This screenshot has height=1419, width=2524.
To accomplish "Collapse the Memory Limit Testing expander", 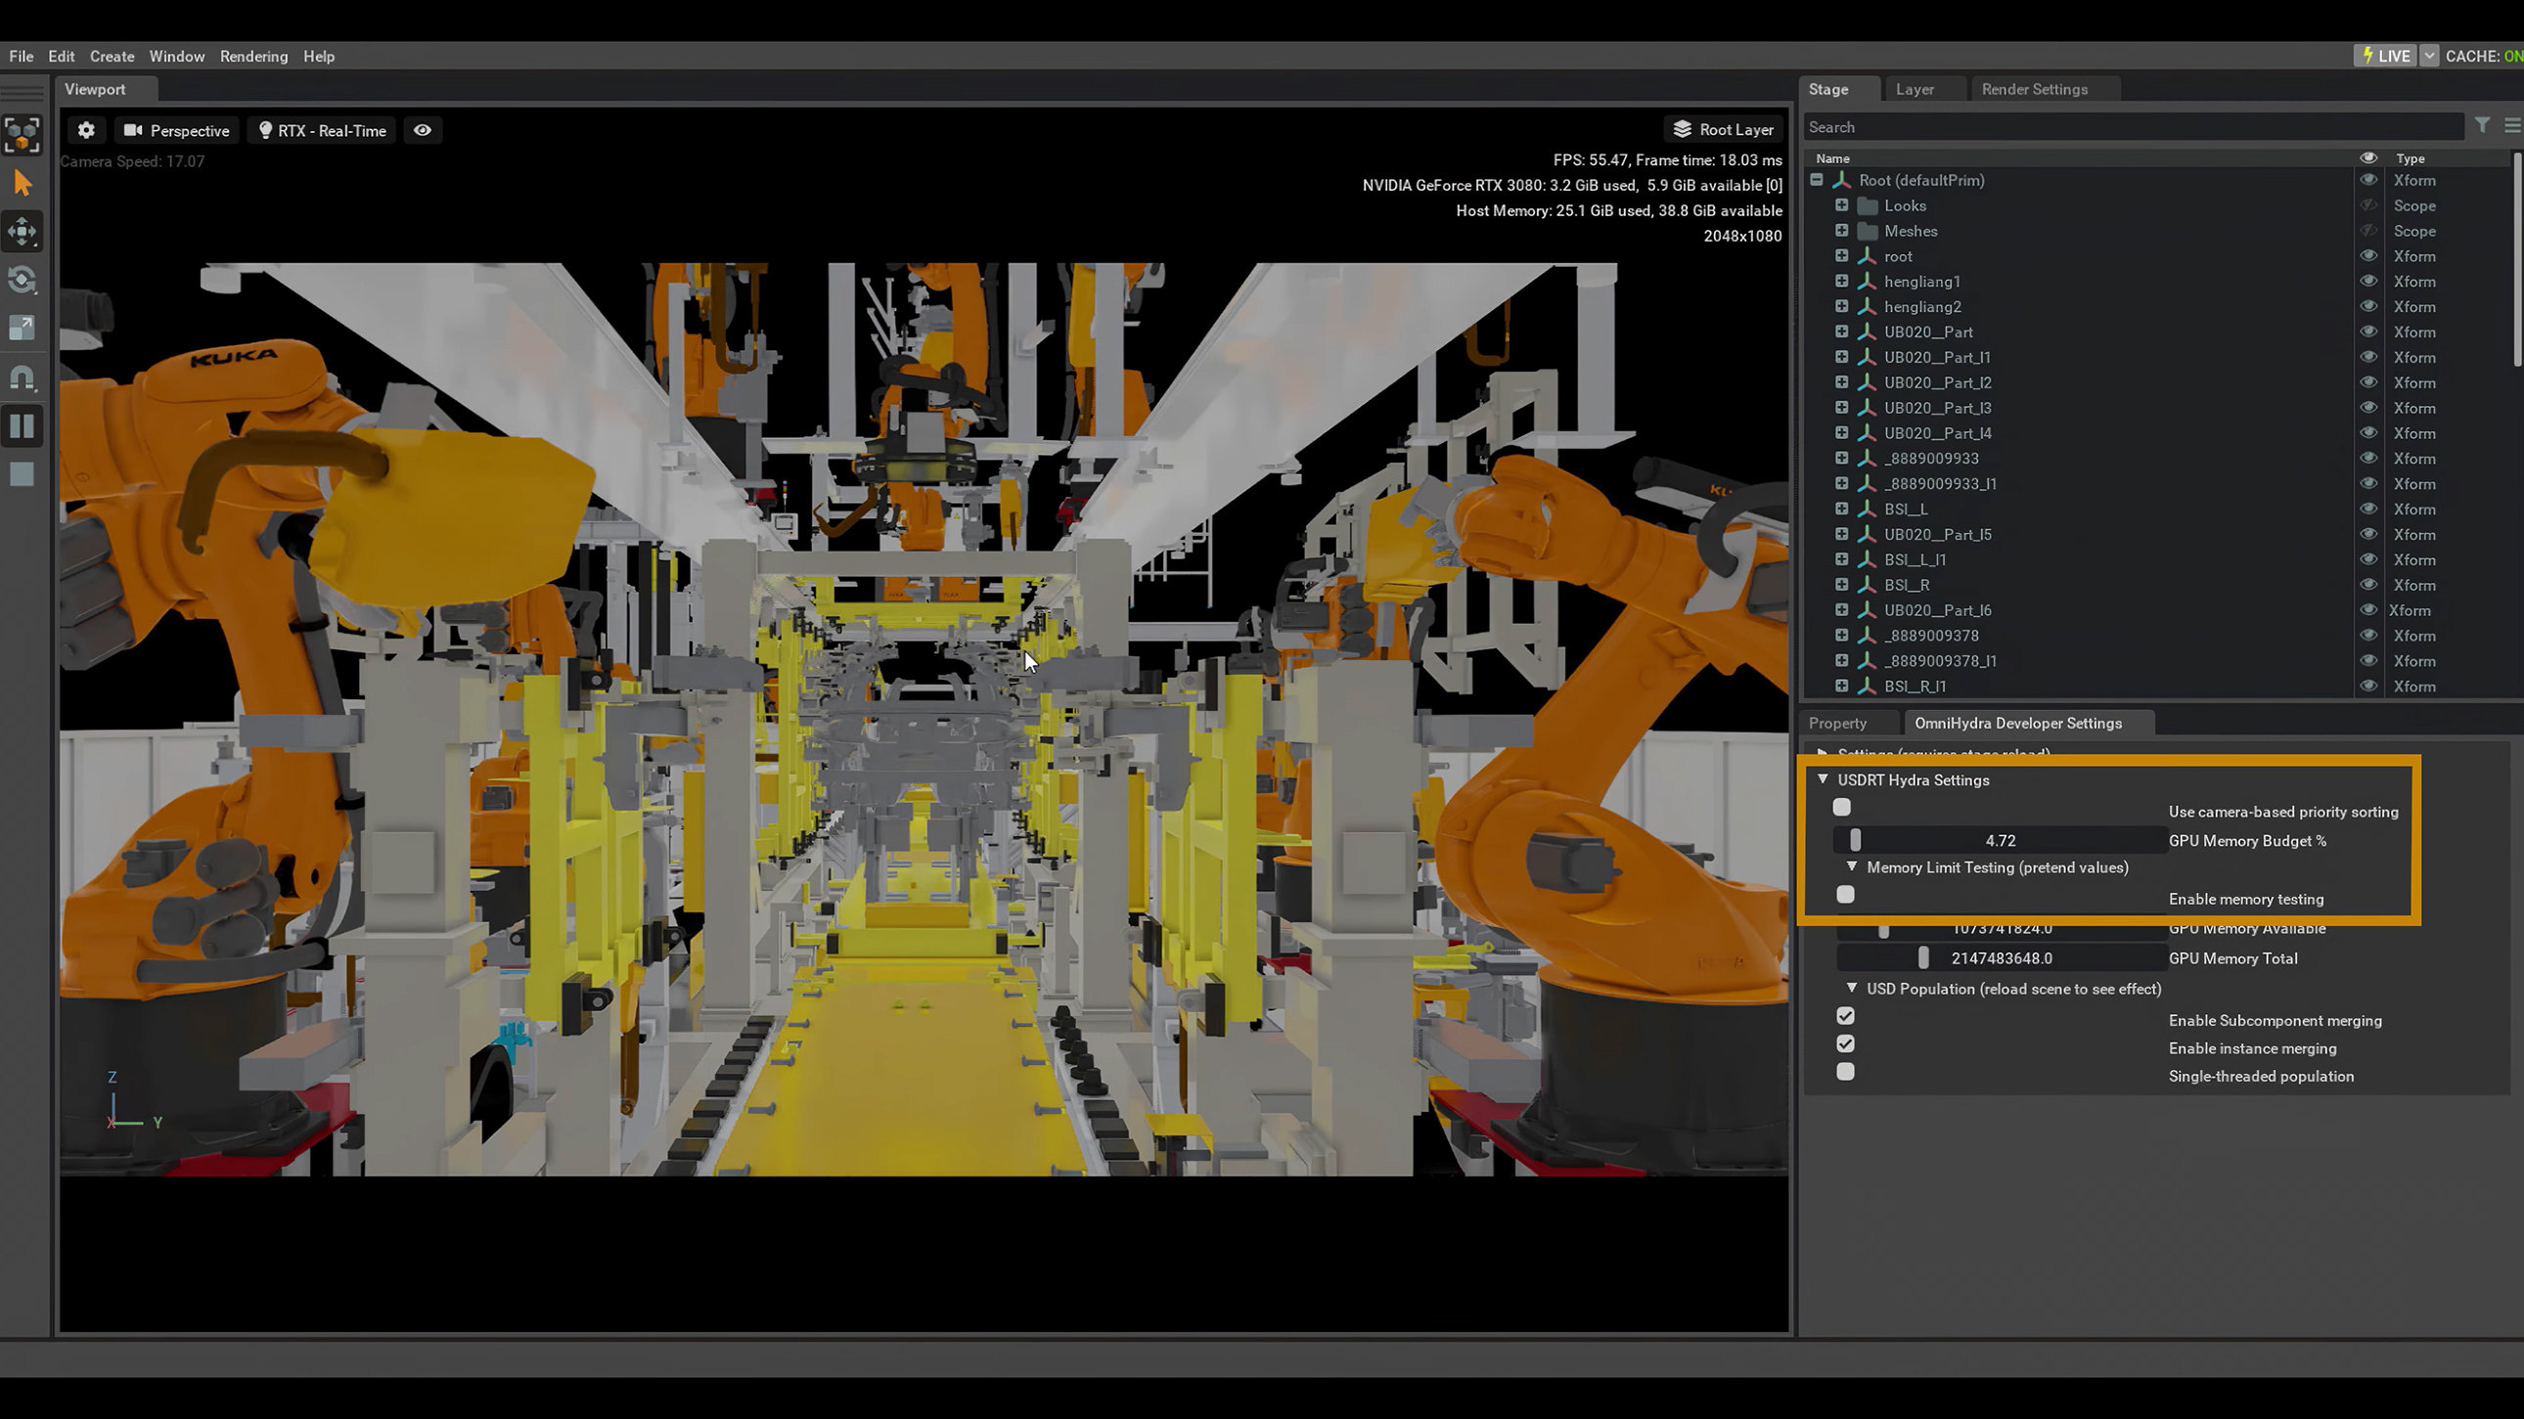I will (x=1851, y=866).
